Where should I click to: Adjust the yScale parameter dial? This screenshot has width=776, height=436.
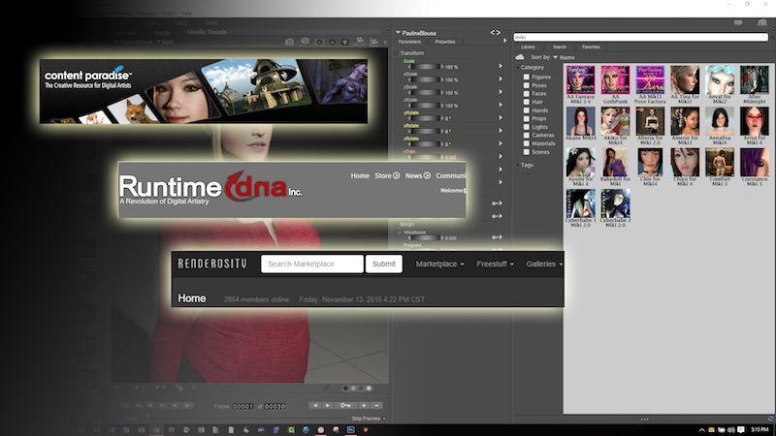coord(425,92)
